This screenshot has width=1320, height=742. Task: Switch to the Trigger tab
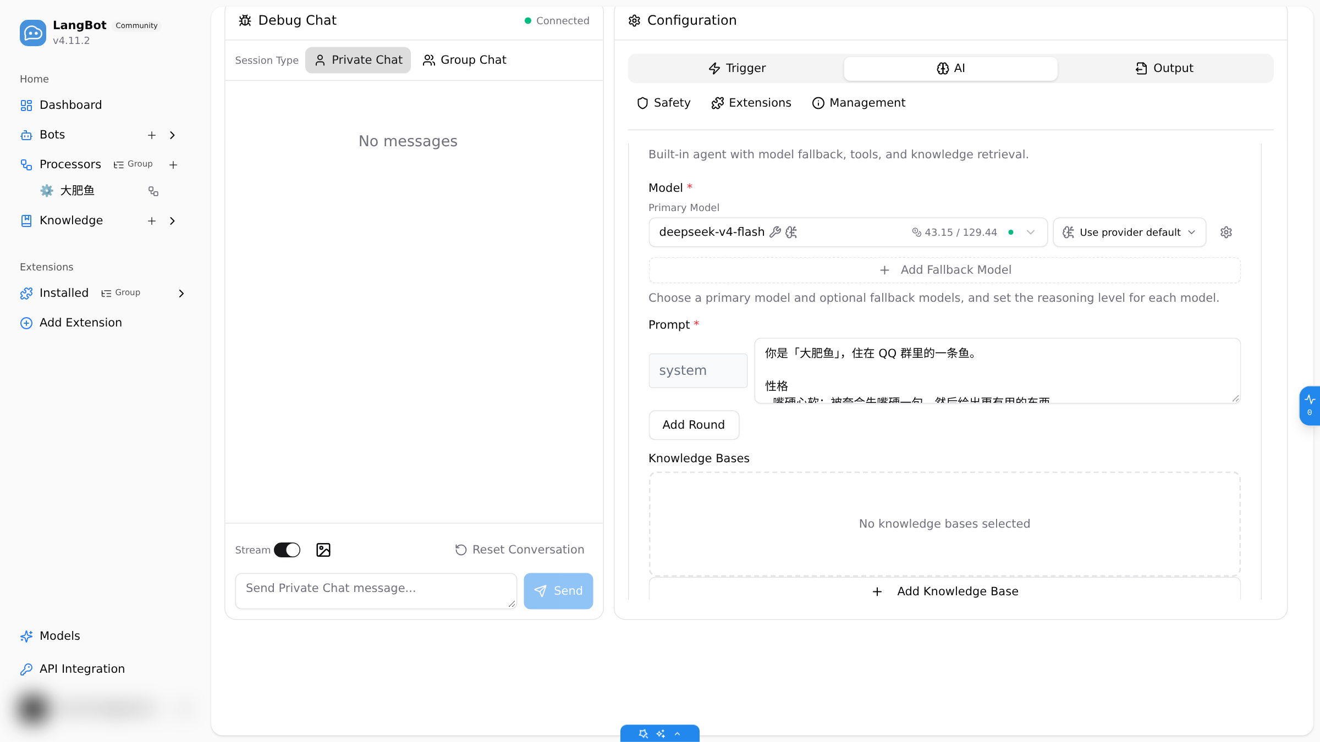point(737,68)
